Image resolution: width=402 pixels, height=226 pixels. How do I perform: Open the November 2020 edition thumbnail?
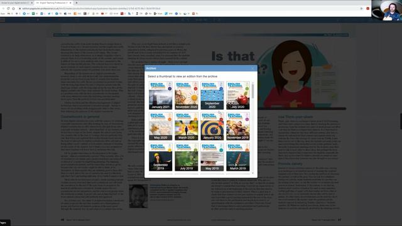pos(187,95)
